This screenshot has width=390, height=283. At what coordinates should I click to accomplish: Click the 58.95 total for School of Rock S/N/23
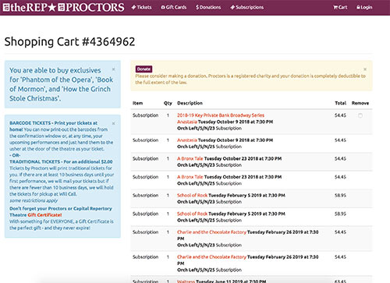[x=340, y=196]
